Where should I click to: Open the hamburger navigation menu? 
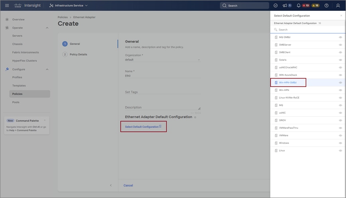(x=7, y=5)
